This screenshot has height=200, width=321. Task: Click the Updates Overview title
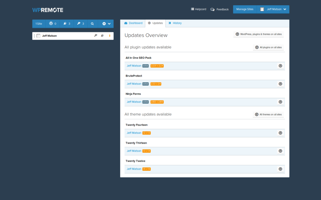point(146,35)
